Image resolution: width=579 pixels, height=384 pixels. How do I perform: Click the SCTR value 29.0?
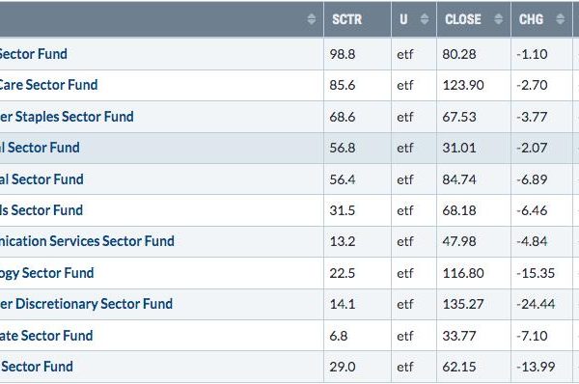pyautogui.click(x=343, y=367)
